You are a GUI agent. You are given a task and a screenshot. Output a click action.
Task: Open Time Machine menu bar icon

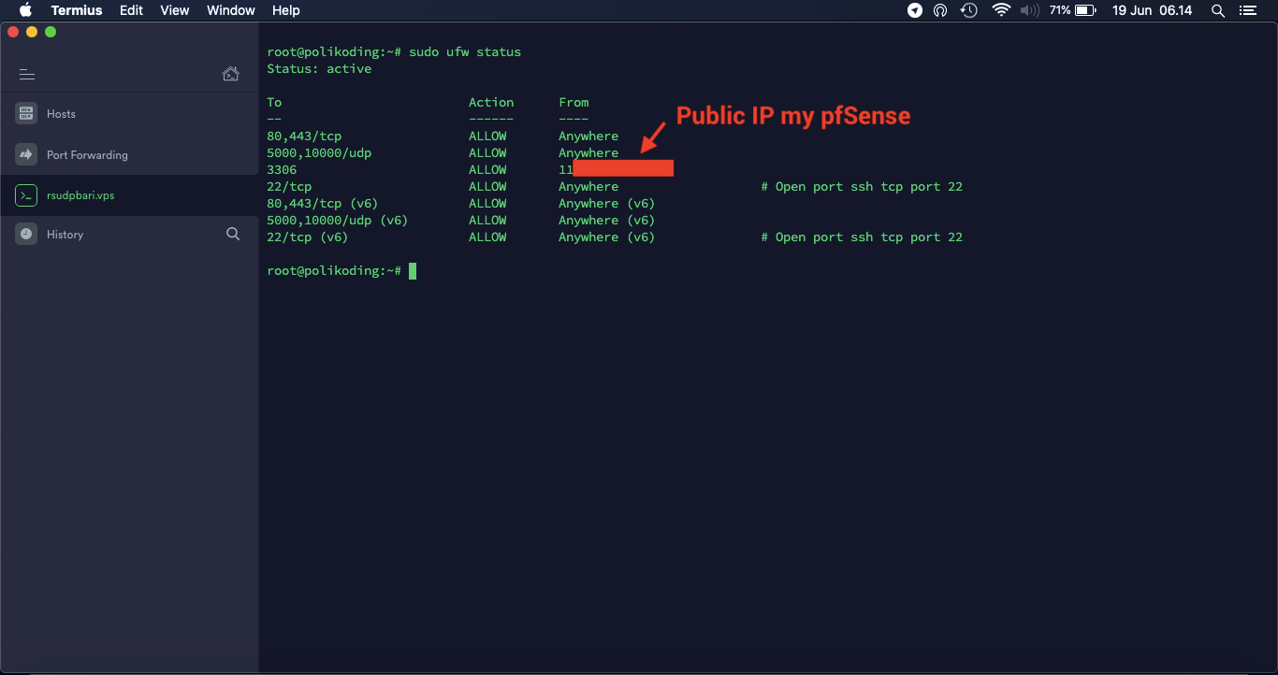969,10
